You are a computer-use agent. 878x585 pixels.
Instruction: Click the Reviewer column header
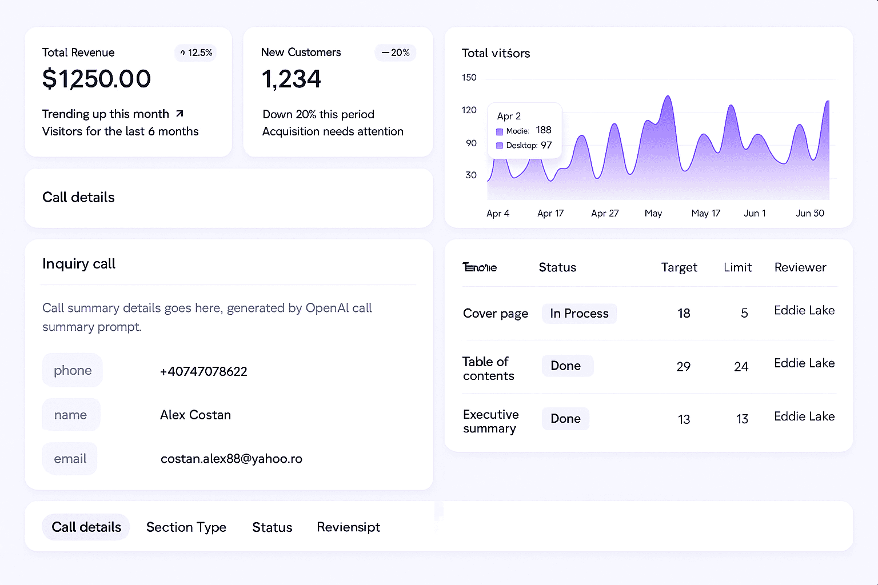[x=800, y=267]
